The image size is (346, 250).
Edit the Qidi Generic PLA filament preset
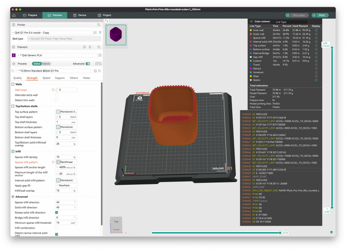[100, 55]
